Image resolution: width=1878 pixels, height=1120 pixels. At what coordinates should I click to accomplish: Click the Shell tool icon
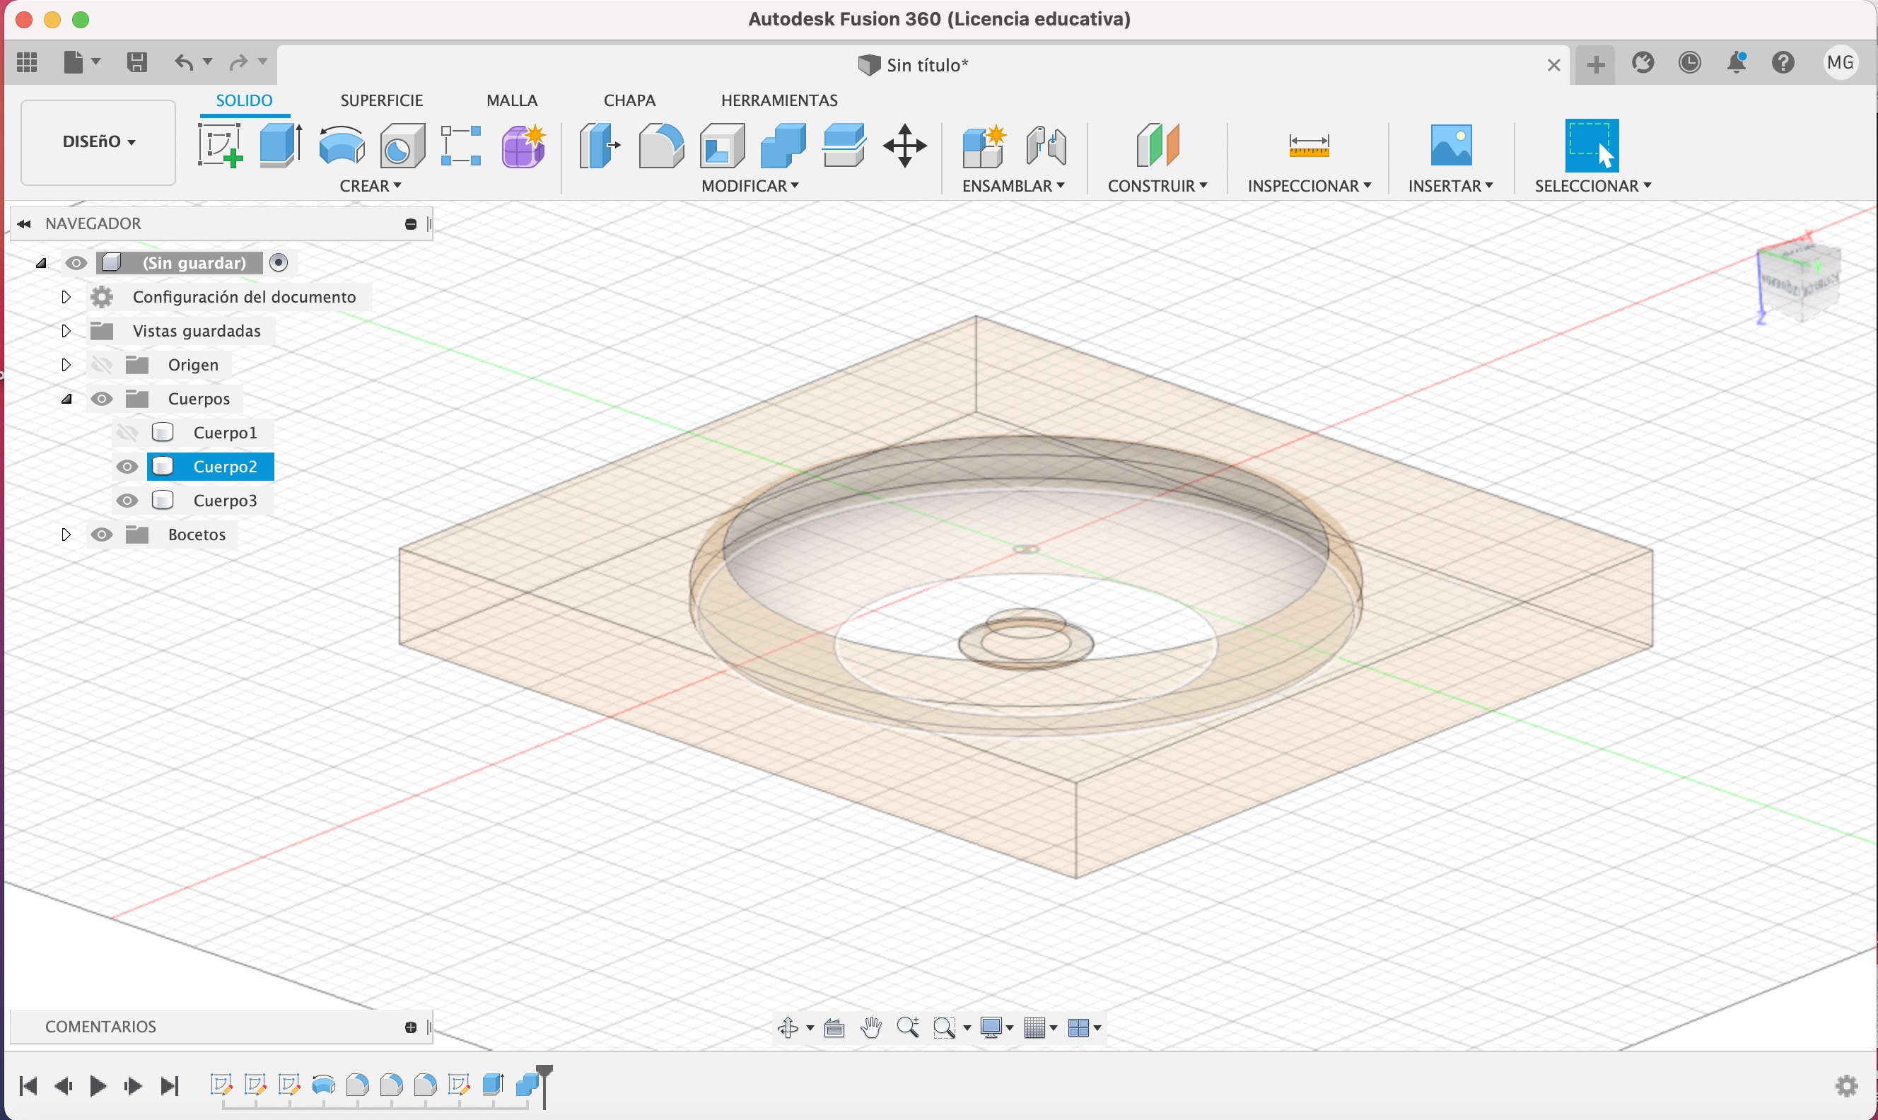[x=722, y=145]
